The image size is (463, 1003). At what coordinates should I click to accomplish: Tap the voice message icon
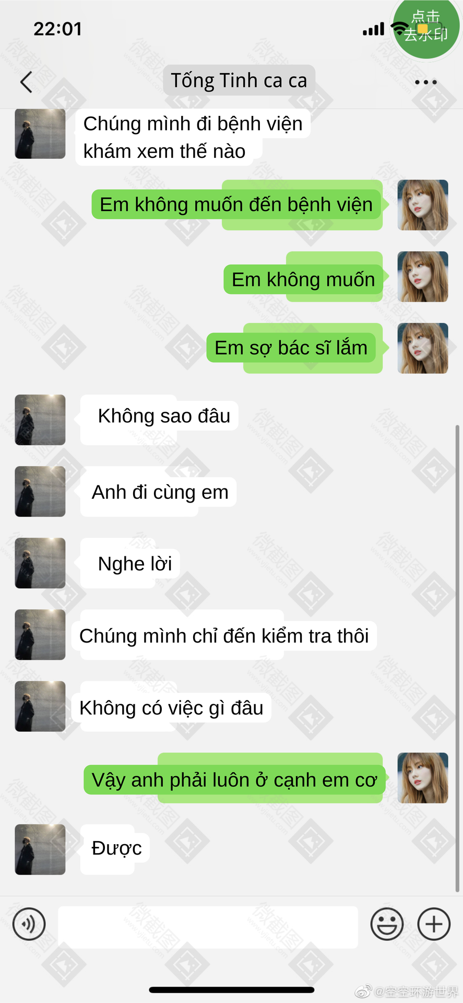tap(29, 924)
